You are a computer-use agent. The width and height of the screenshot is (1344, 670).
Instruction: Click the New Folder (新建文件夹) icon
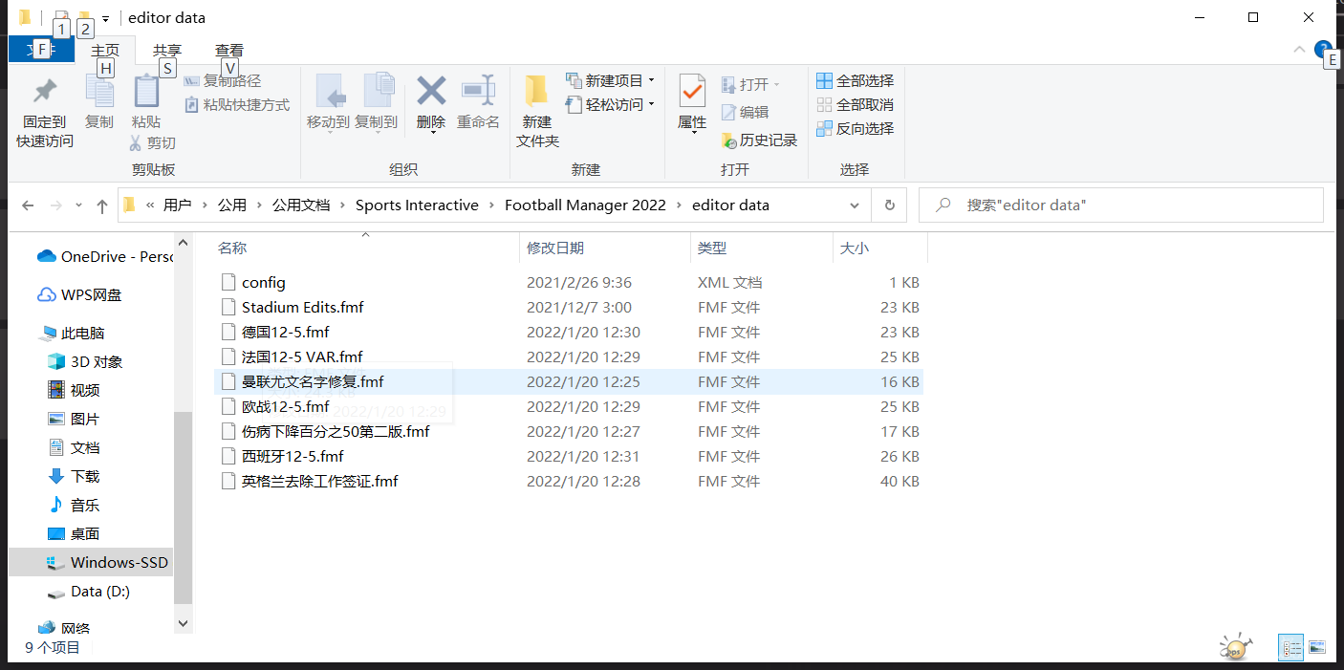[x=536, y=92]
